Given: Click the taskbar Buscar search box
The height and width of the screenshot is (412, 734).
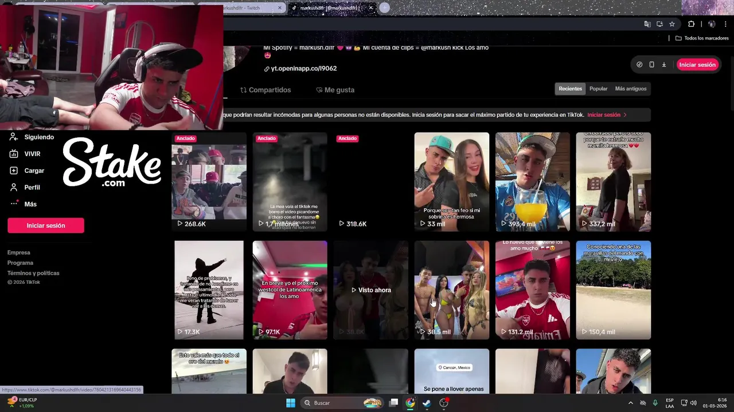Looking at the screenshot, I should pyautogui.click(x=343, y=403).
